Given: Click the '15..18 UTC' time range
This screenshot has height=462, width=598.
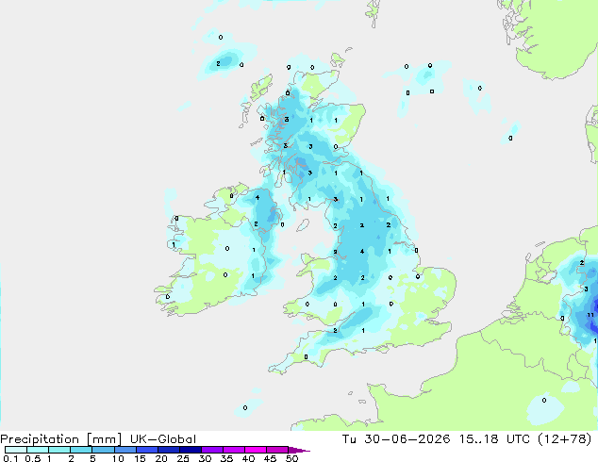Looking at the screenshot, I should point(494,439).
